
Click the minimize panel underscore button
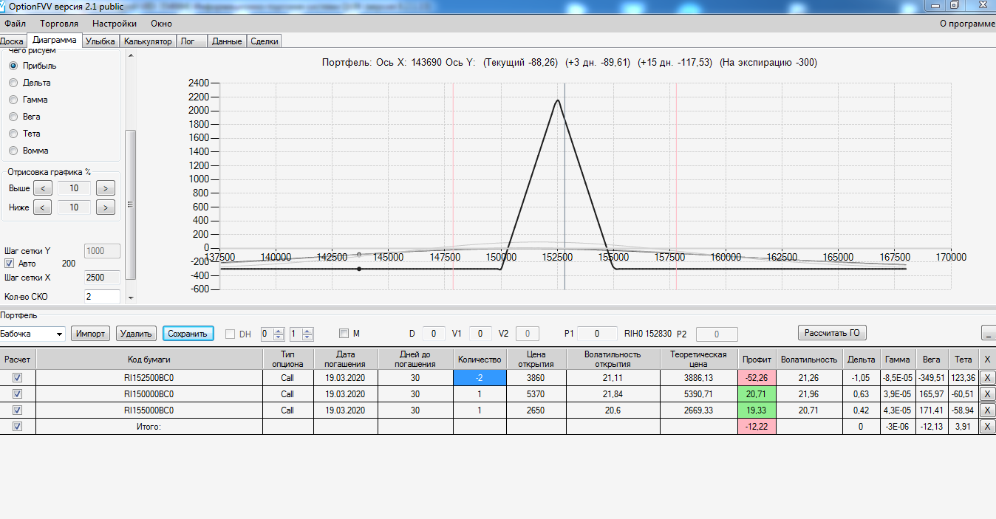pyautogui.click(x=988, y=333)
